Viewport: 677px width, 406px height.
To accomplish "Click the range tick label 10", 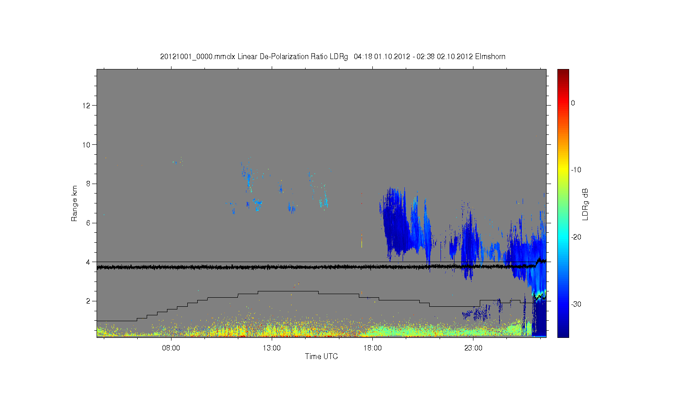I will 87,145.
